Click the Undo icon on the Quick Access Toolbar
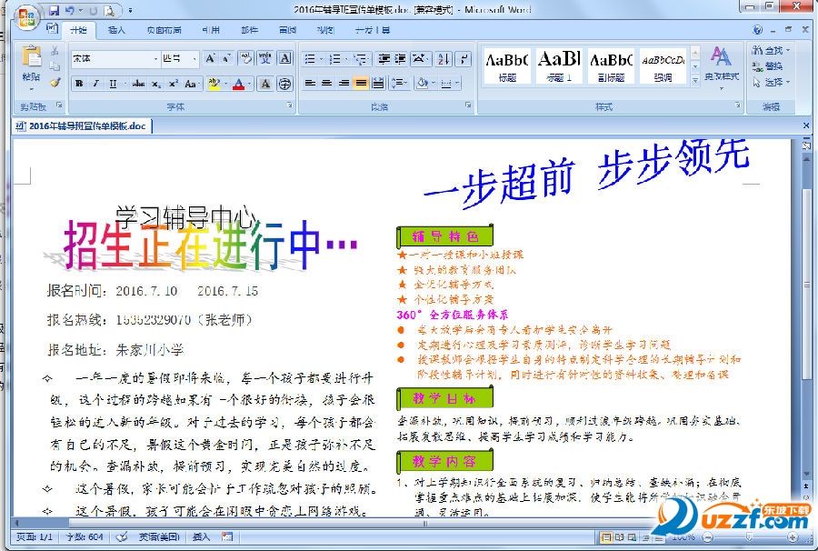 pos(70,10)
